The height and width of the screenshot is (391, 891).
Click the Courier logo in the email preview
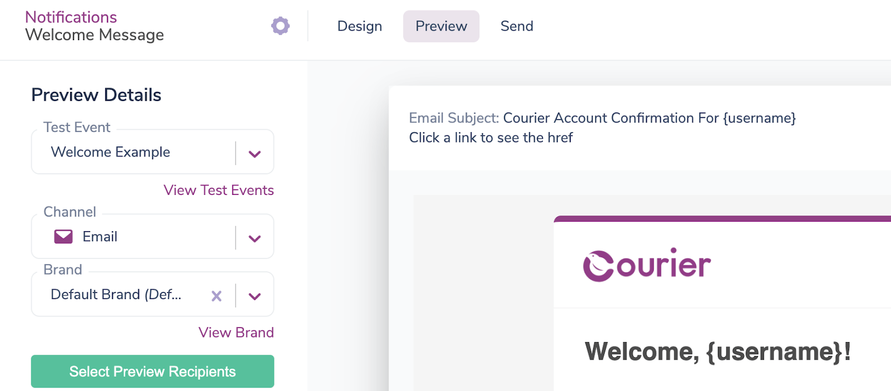[x=647, y=265]
